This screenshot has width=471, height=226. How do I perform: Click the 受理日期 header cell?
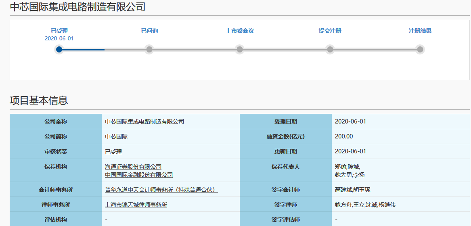286,121
